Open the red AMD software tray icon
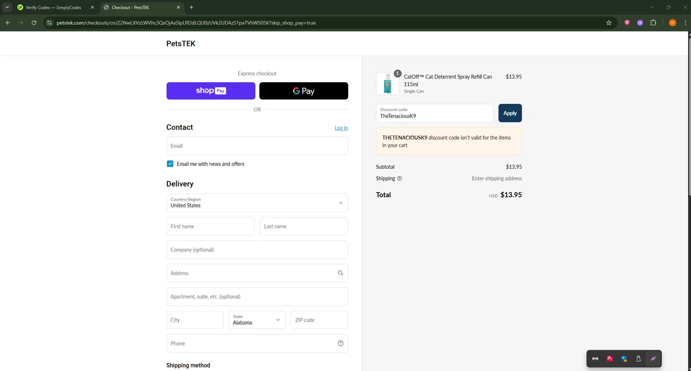 coord(609,359)
